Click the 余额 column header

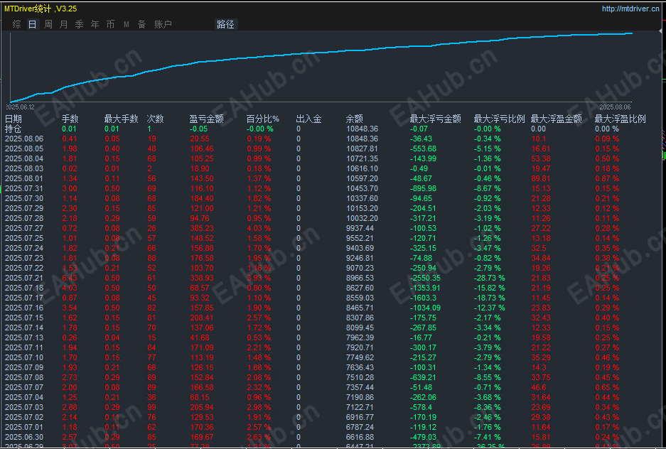point(355,119)
